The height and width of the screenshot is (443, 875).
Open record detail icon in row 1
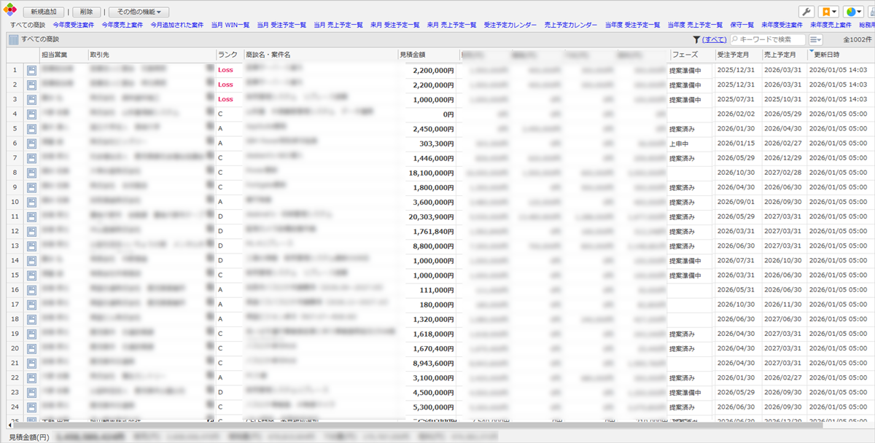tap(32, 70)
